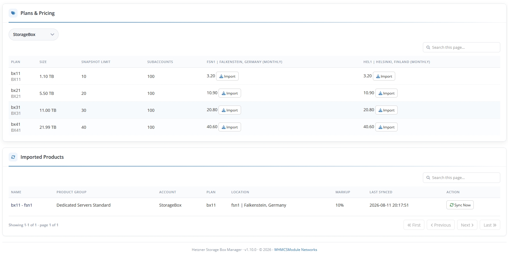Click the fsn1 | Falkenstein, Germany location cell

click(259, 205)
